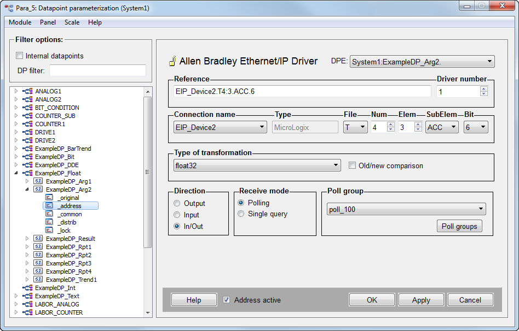519x331 pixels.
Task: Click the ExampleDP_Trend1 element icon
Action: 38,280
